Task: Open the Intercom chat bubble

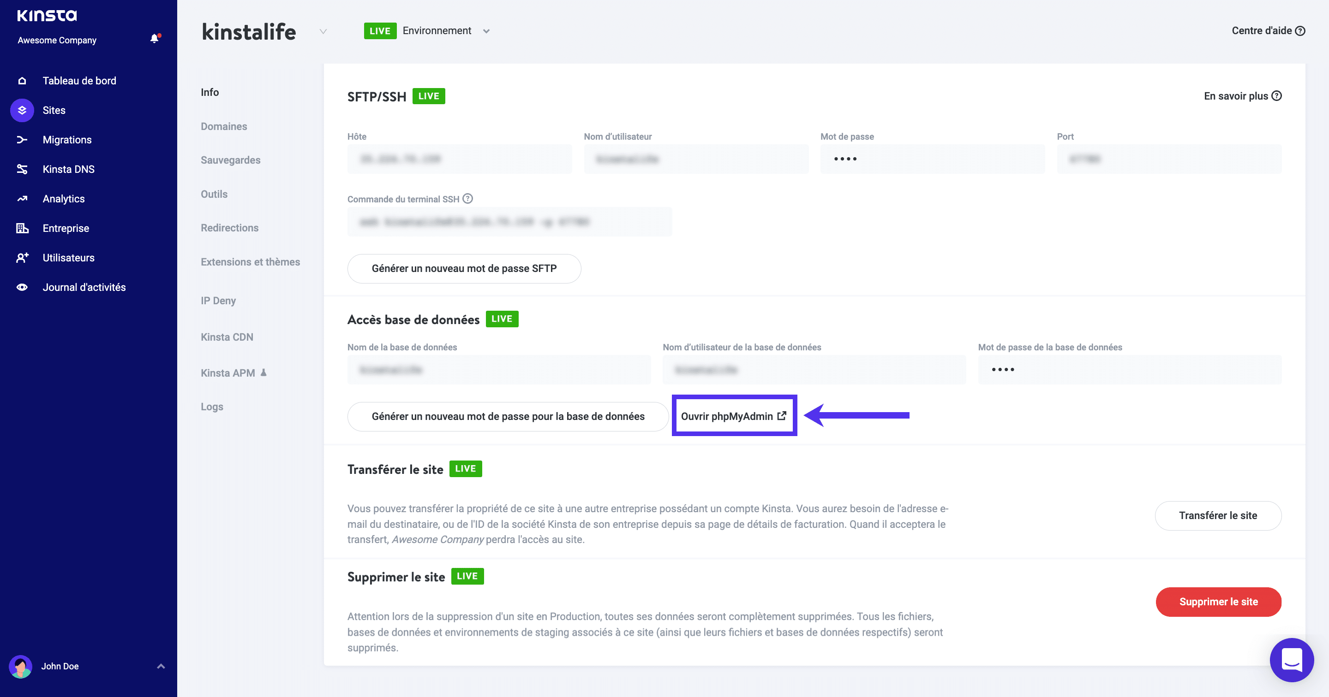Action: pos(1292,660)
